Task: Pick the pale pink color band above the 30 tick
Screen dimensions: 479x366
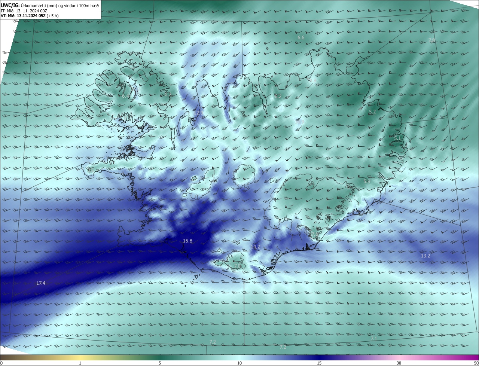Action: 399,358
